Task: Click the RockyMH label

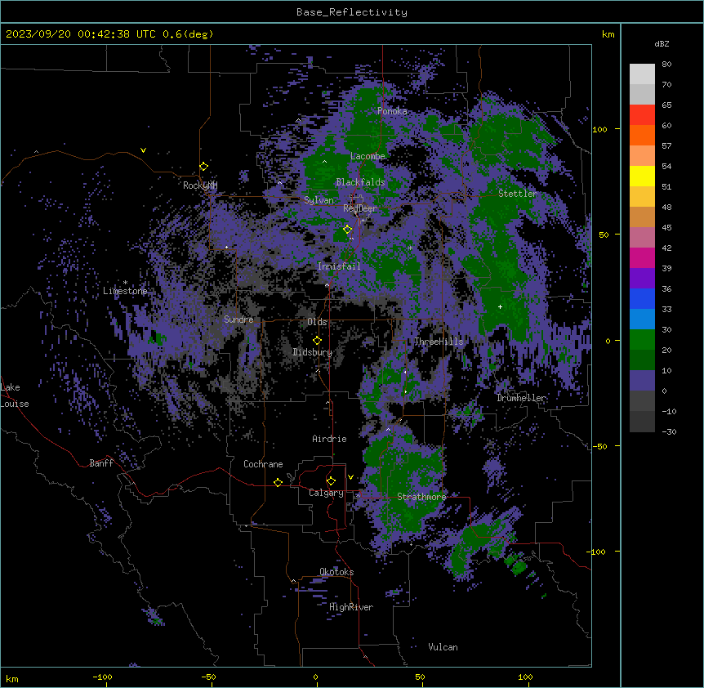Action: 200,185
